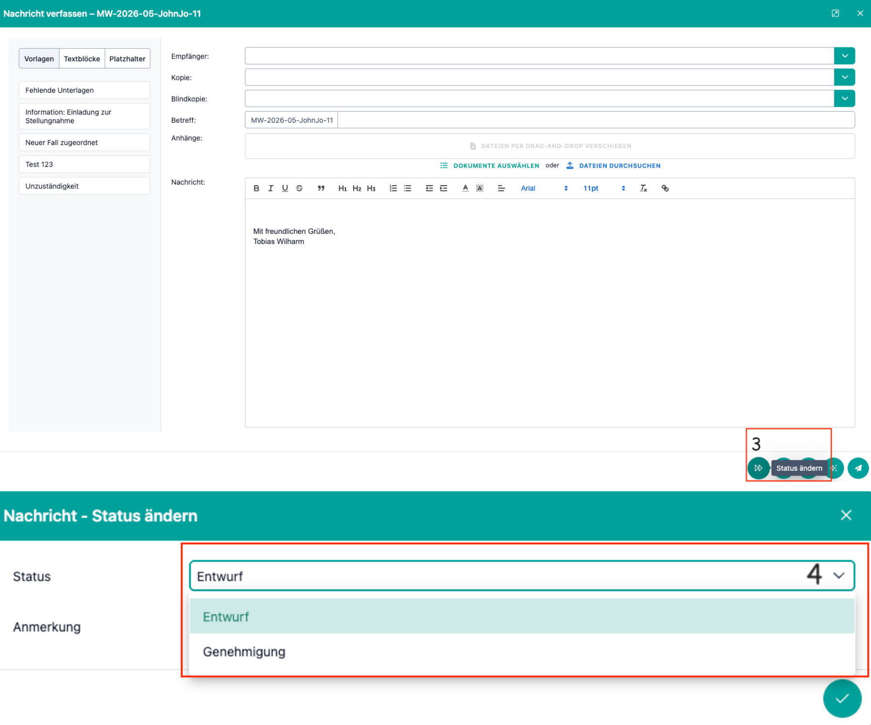Toggle italic formatting in message editor
This screenshot has width=871, height=725.
click(x=270, y=188)
